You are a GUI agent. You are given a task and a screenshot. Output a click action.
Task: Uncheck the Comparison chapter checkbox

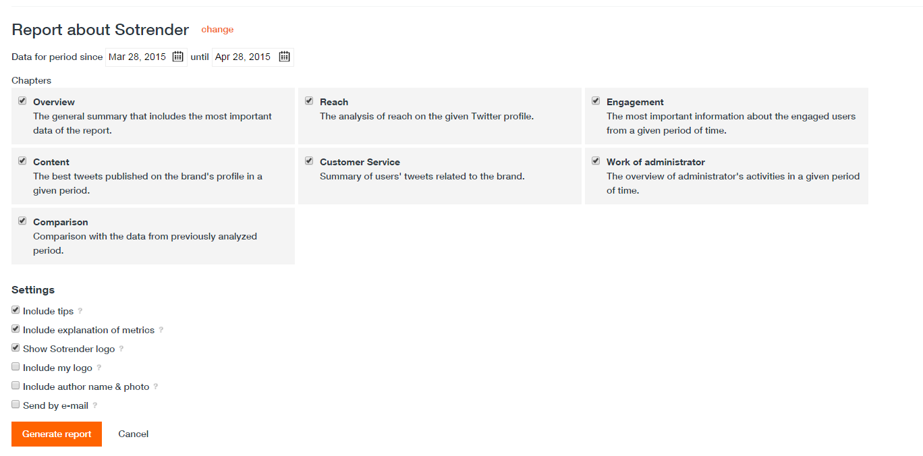coord(22,221)
